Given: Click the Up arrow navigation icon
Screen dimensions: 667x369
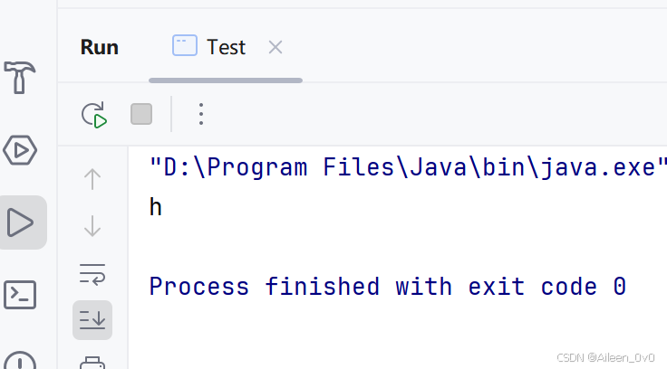Looking at the screenshot, I should [92, 179].
